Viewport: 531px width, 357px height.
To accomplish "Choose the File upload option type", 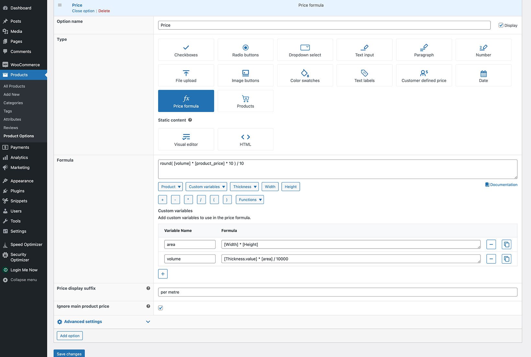I will coord(186,75).
